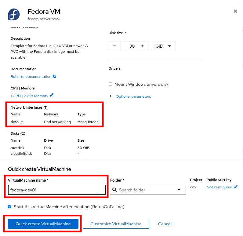
Task: Click Customize VirtualMachine button
Action: 116,223
